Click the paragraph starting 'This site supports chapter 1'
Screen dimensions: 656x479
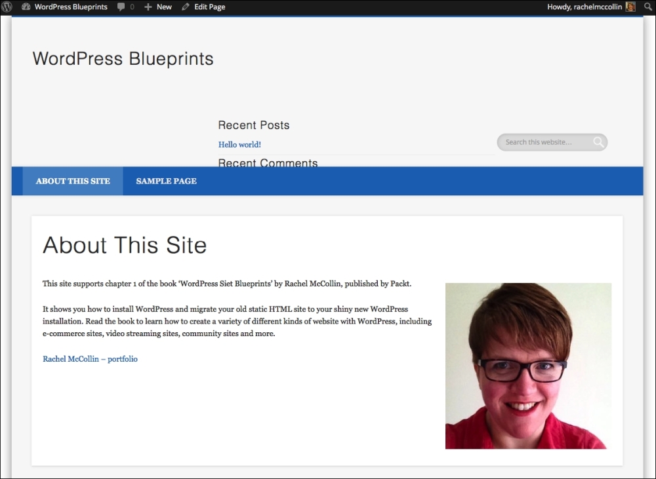227,284
